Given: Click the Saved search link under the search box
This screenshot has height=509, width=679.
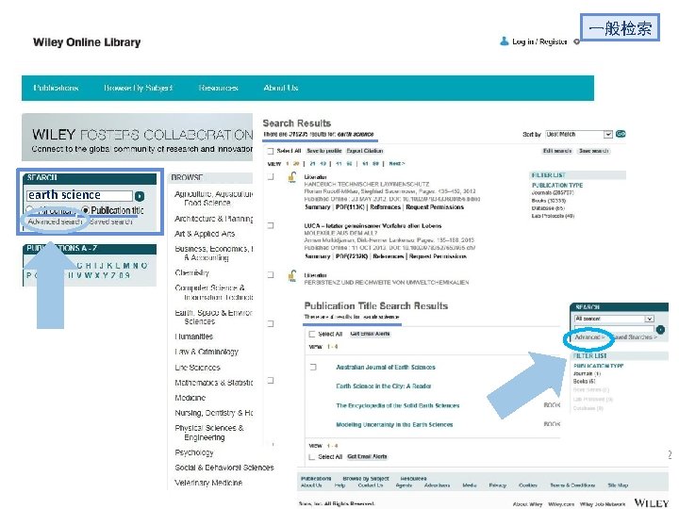Looking at the screenshot, I should (111, 222).
